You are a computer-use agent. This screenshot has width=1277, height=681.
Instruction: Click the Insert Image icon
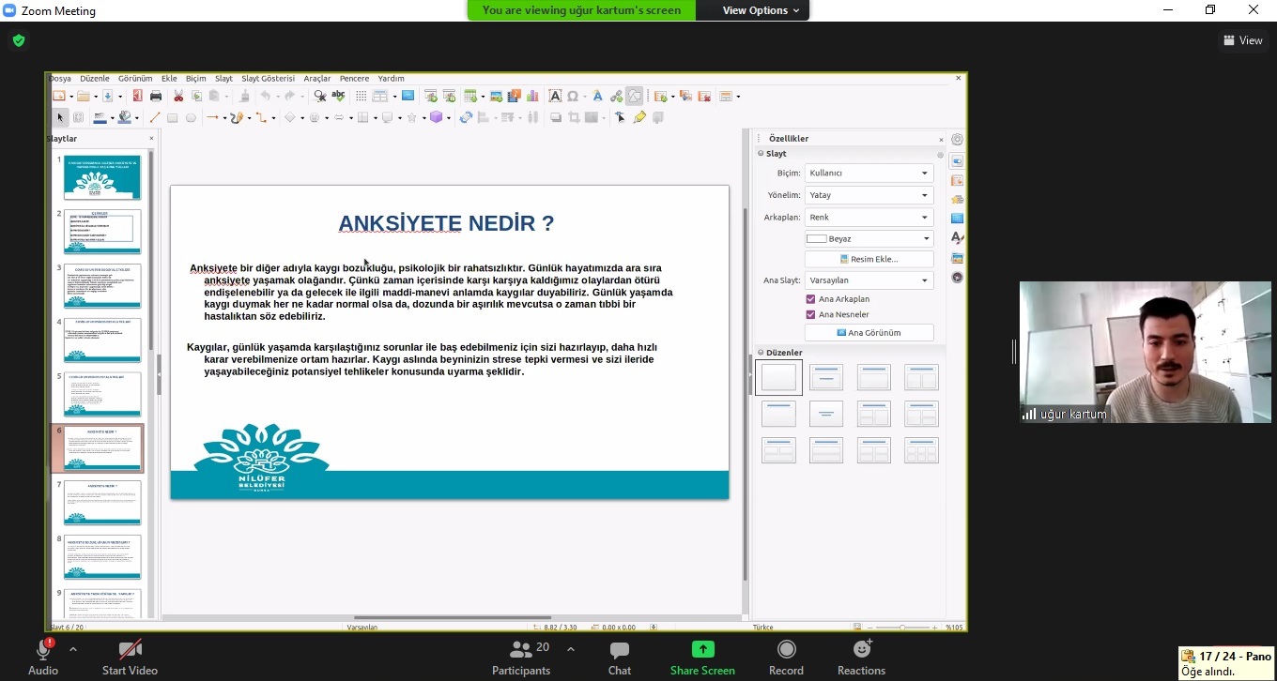coord(496,96)
